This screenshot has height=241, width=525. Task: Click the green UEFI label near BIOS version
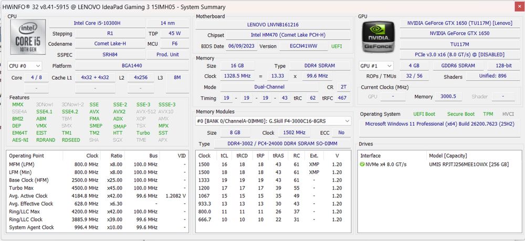[337, 47]
